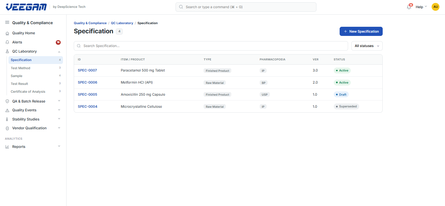Click the ITEM / PRODUCT column header
Image resolution: width=445 pixels, height=206 pixels.
133,59
